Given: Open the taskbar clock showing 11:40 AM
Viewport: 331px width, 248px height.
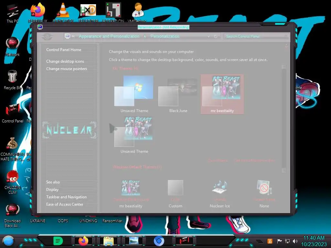Looking at the screenshot, I should [x=314, y=241].
